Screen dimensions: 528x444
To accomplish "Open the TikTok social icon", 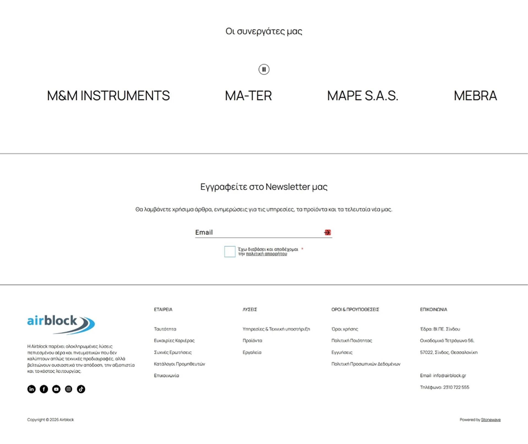I will [81, 389].
